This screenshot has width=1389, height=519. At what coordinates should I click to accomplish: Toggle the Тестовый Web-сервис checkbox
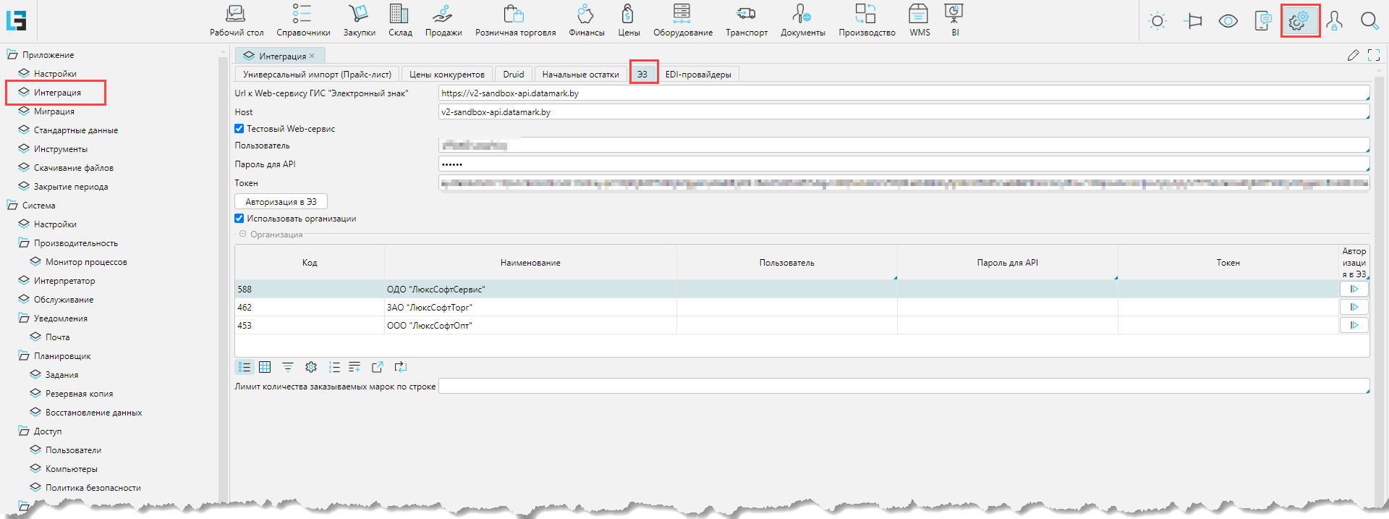pyautogui.click(x=239, y=129)
